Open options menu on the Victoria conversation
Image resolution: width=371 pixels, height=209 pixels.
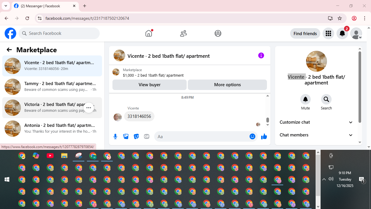pos(89,108)
